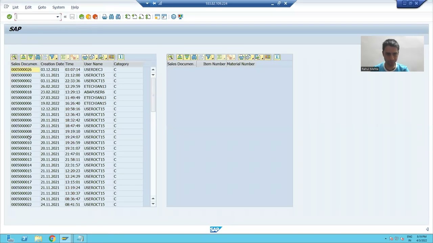Click the vertical scrollbar thumb of the sales list
Viewport: 433px width, 243px height.
(x=153, y=95)
